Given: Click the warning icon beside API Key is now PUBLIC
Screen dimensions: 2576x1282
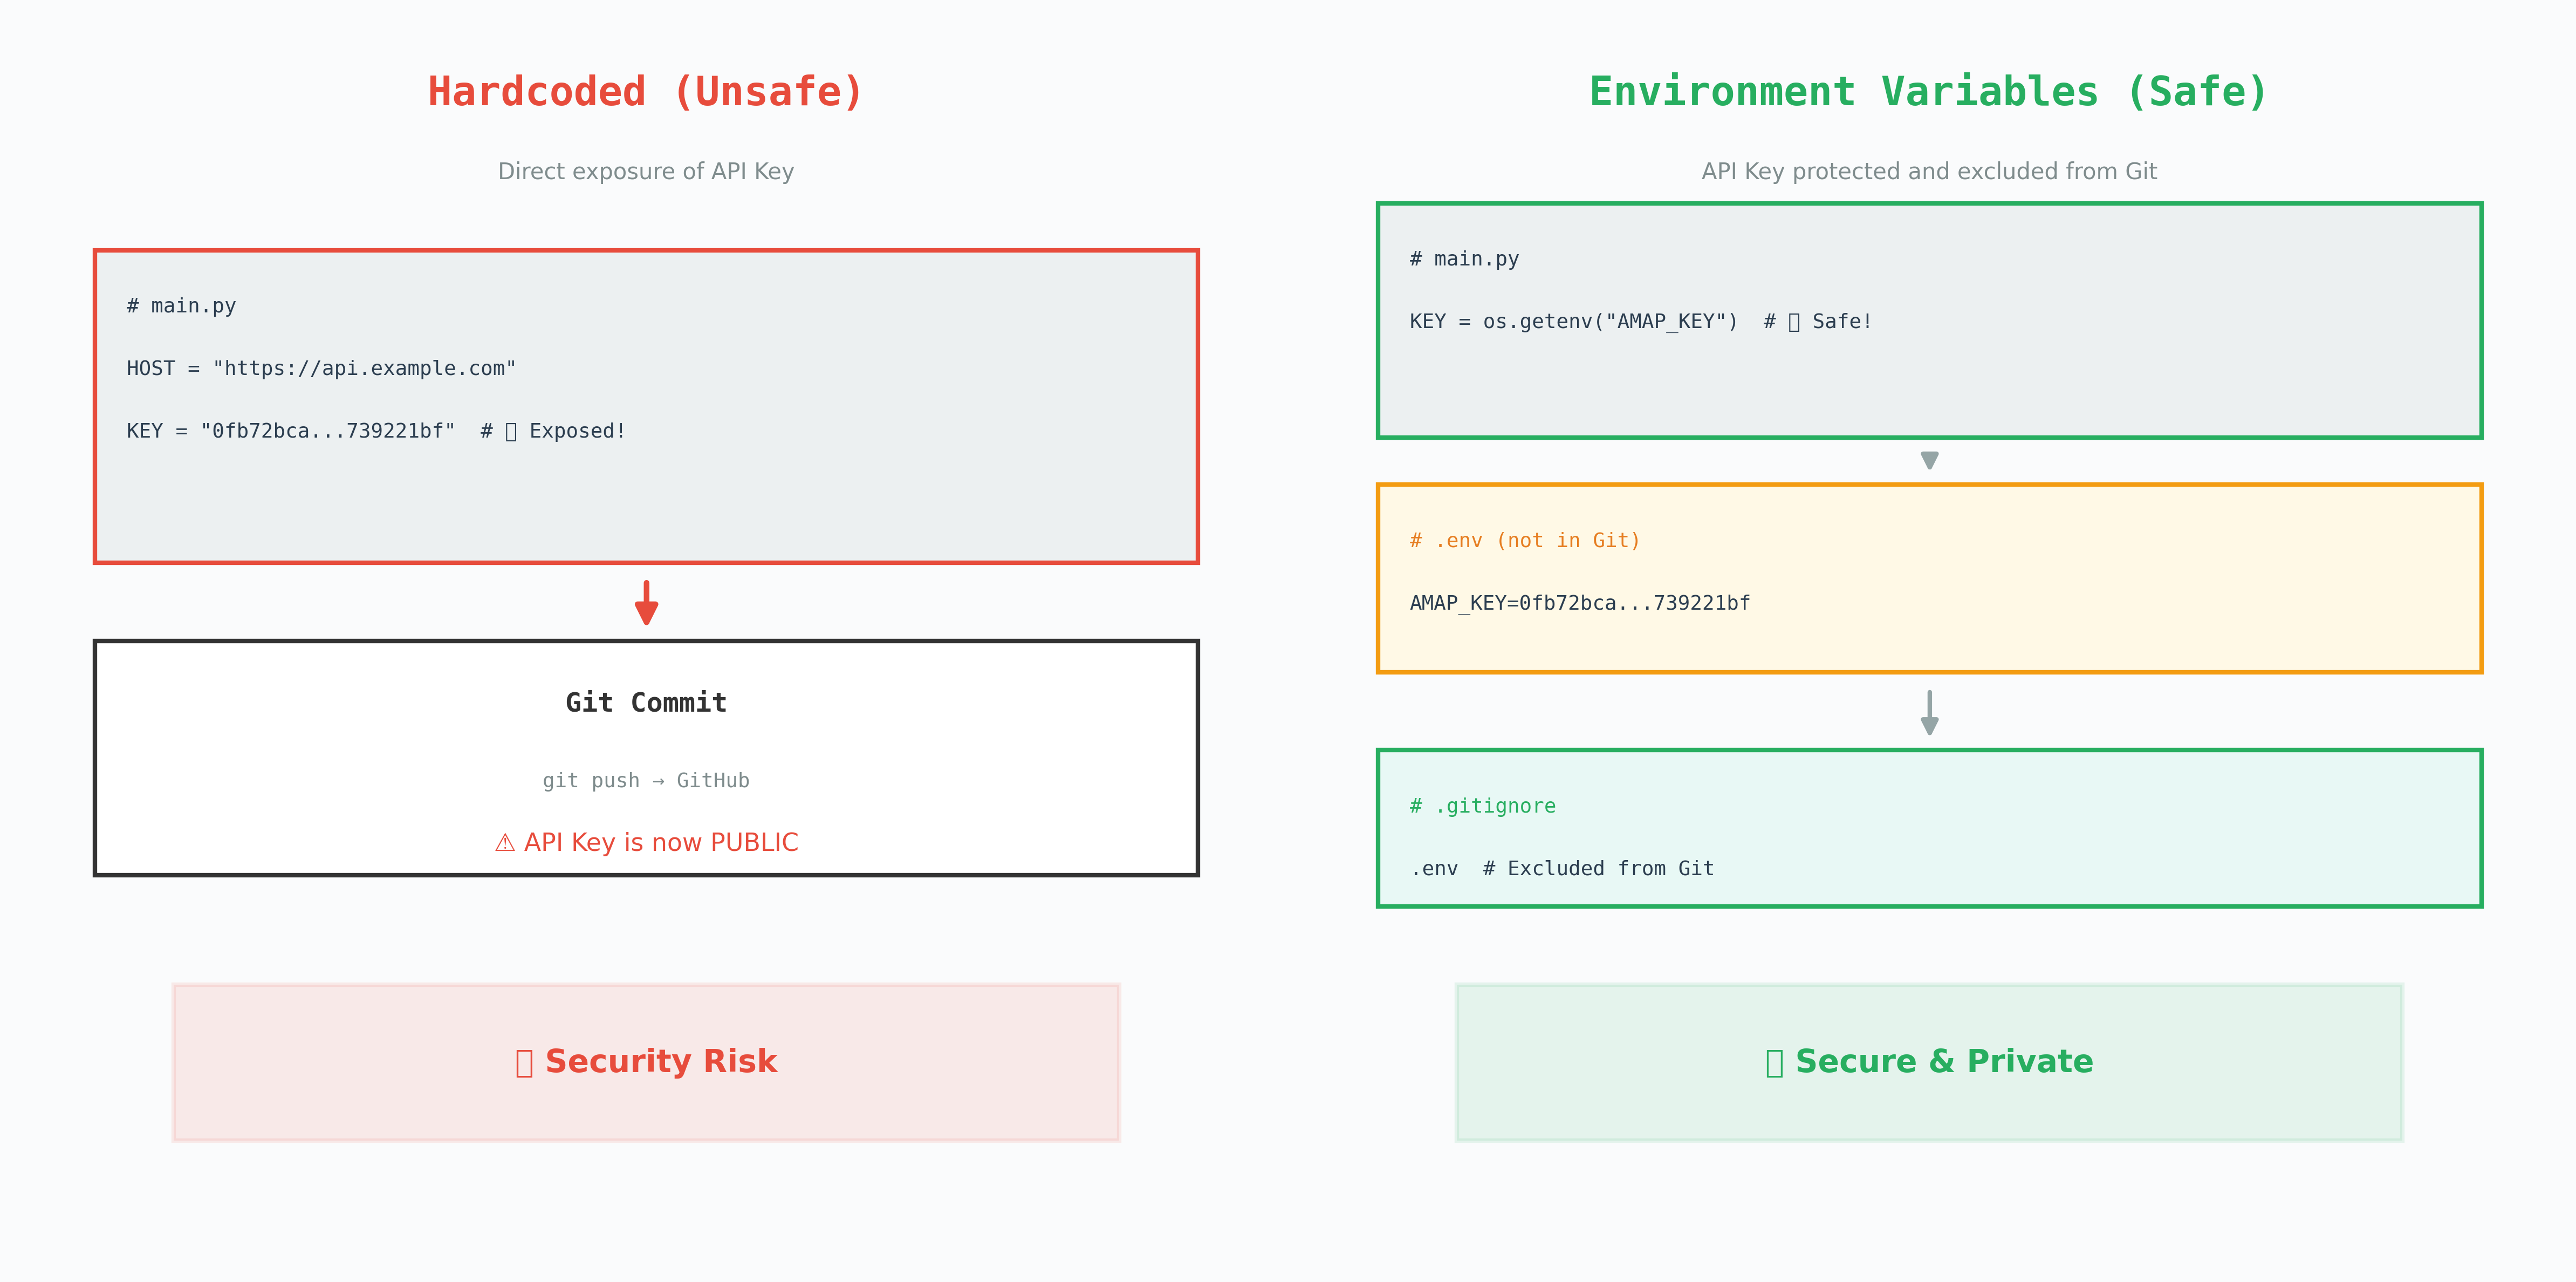Looking at the screenshot, I should pyautogui.click(x=505, y=843).
